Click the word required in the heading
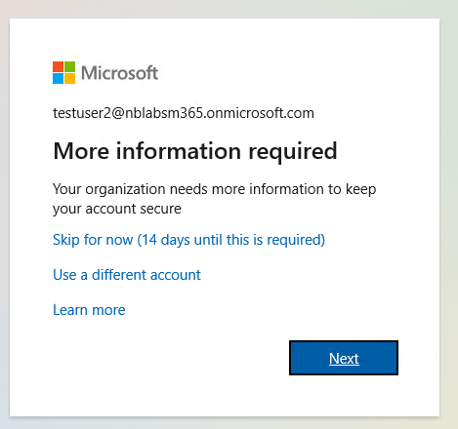 293,152
